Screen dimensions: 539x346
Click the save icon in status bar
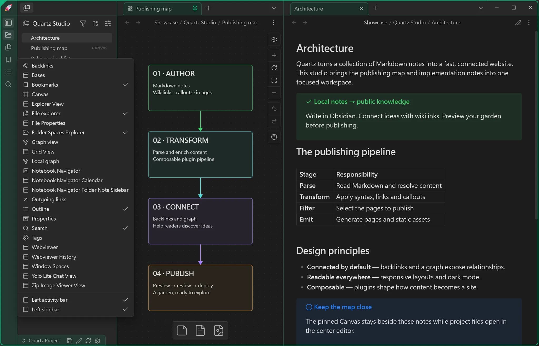tap(69, 340)
